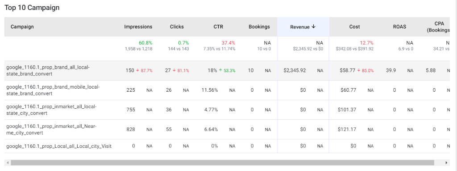Click the Revenue descending sort arrow
Image resolution: width=457 pixels, height=171 pixels.
tap(314, 26)
